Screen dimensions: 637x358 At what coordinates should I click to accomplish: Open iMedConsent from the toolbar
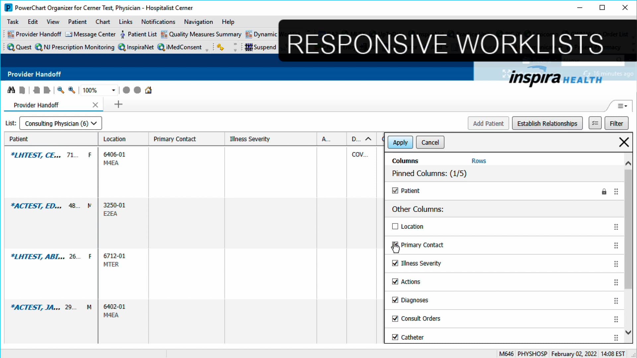180,47
